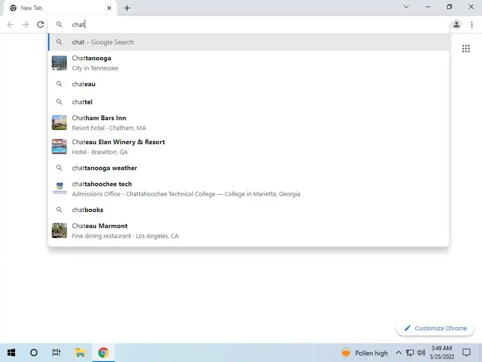This screenshot has height=362, width=482.
Task: Click the Chattanooga city thumbnail
Action: tap(59, 63)
